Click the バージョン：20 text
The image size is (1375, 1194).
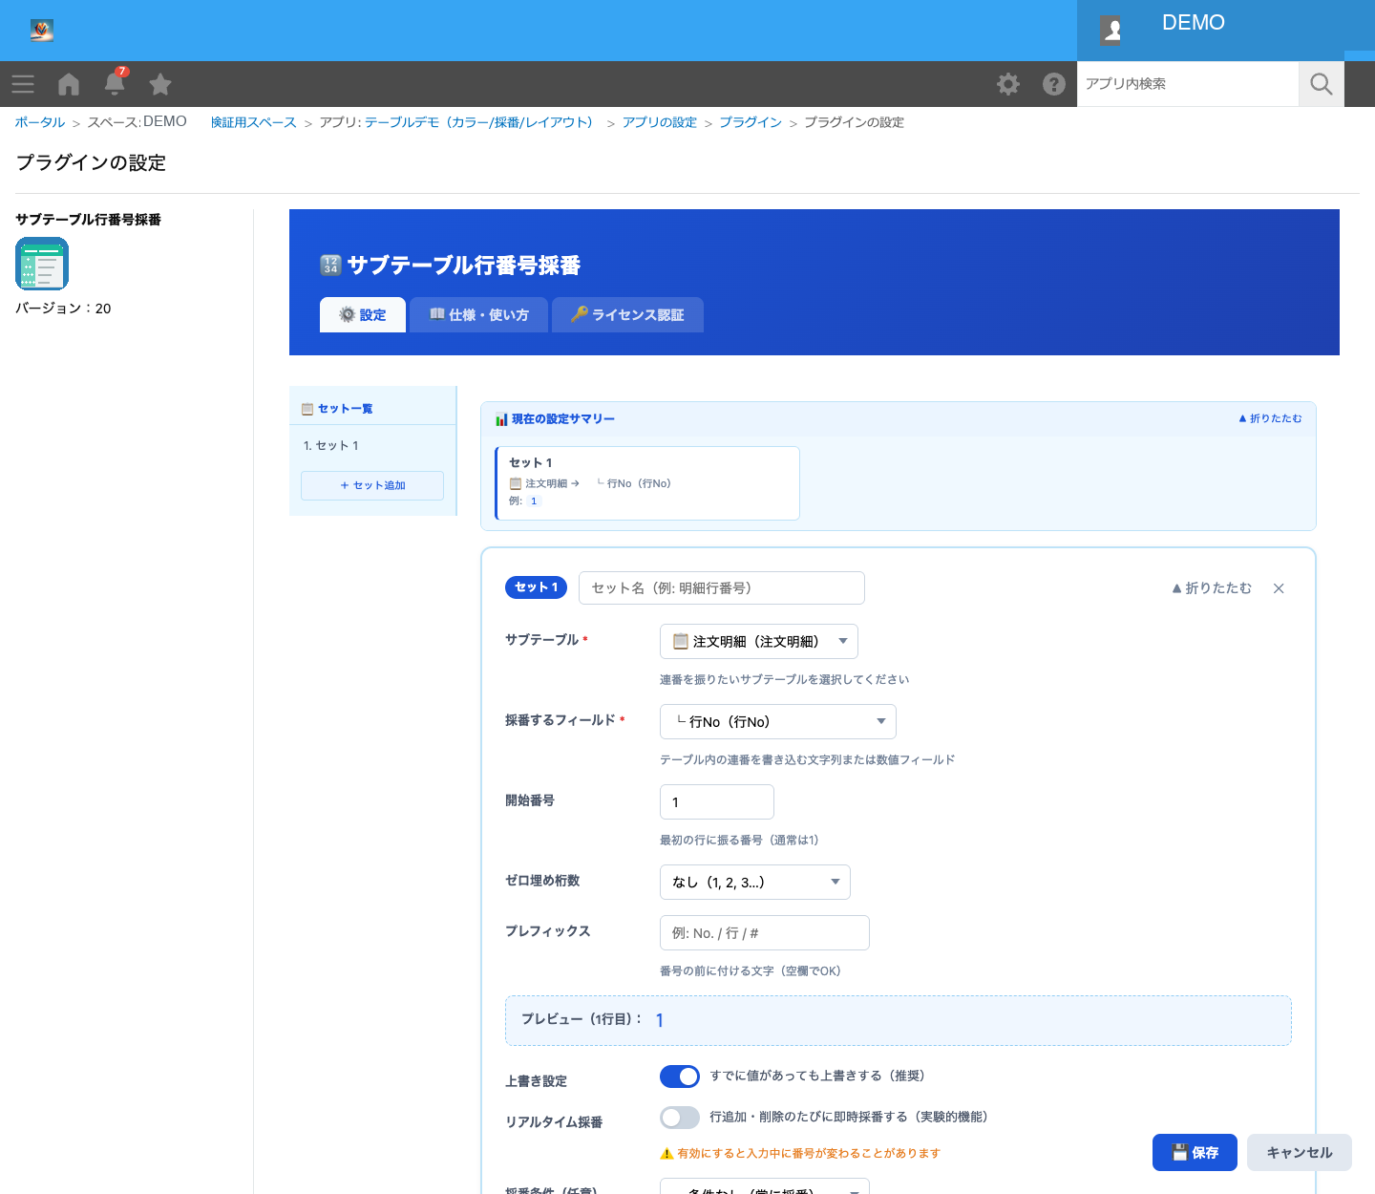[63, 309]
